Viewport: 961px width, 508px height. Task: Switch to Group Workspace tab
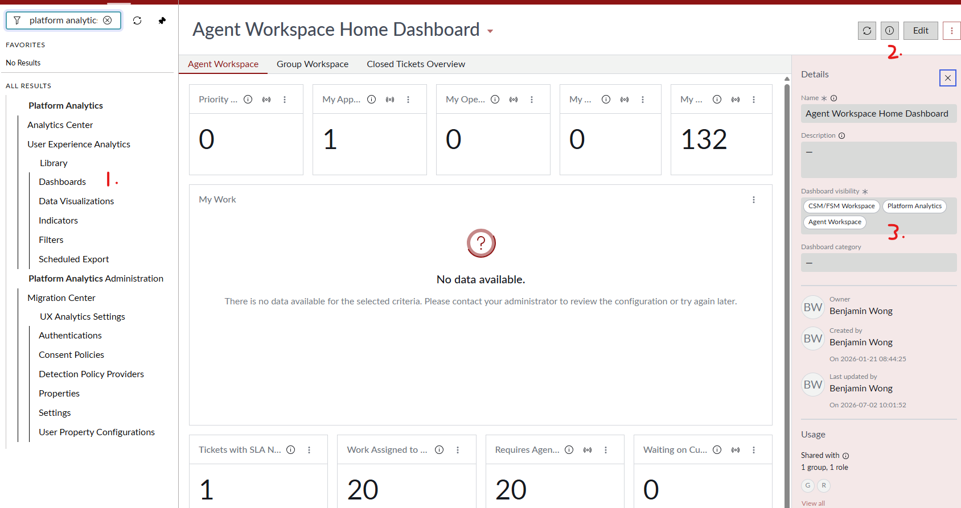(313, 64)
